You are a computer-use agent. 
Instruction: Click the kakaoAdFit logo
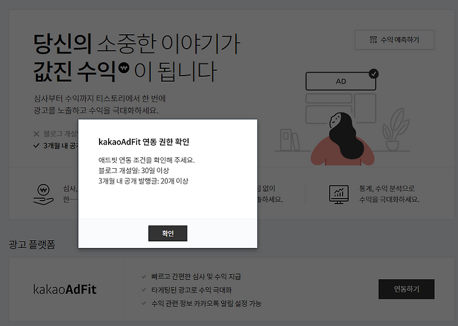pyautogui.click(x=65, y=289)
